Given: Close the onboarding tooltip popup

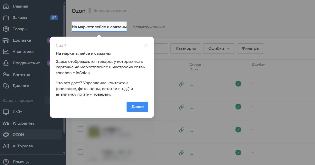Looking at the screenshot, I should tap(146, 45).
